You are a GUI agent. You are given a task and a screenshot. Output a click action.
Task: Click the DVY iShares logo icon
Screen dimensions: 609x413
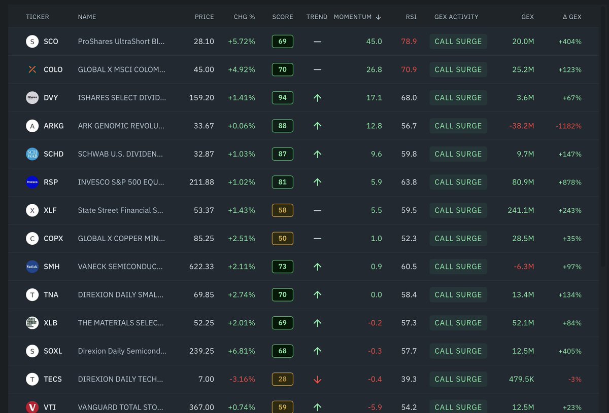(x=32, y=98)
